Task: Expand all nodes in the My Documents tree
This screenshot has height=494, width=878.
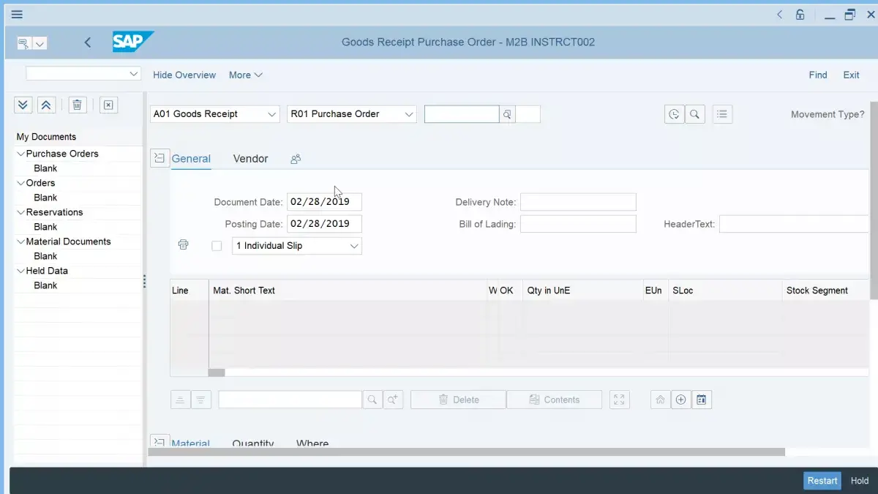Action: 23,105
